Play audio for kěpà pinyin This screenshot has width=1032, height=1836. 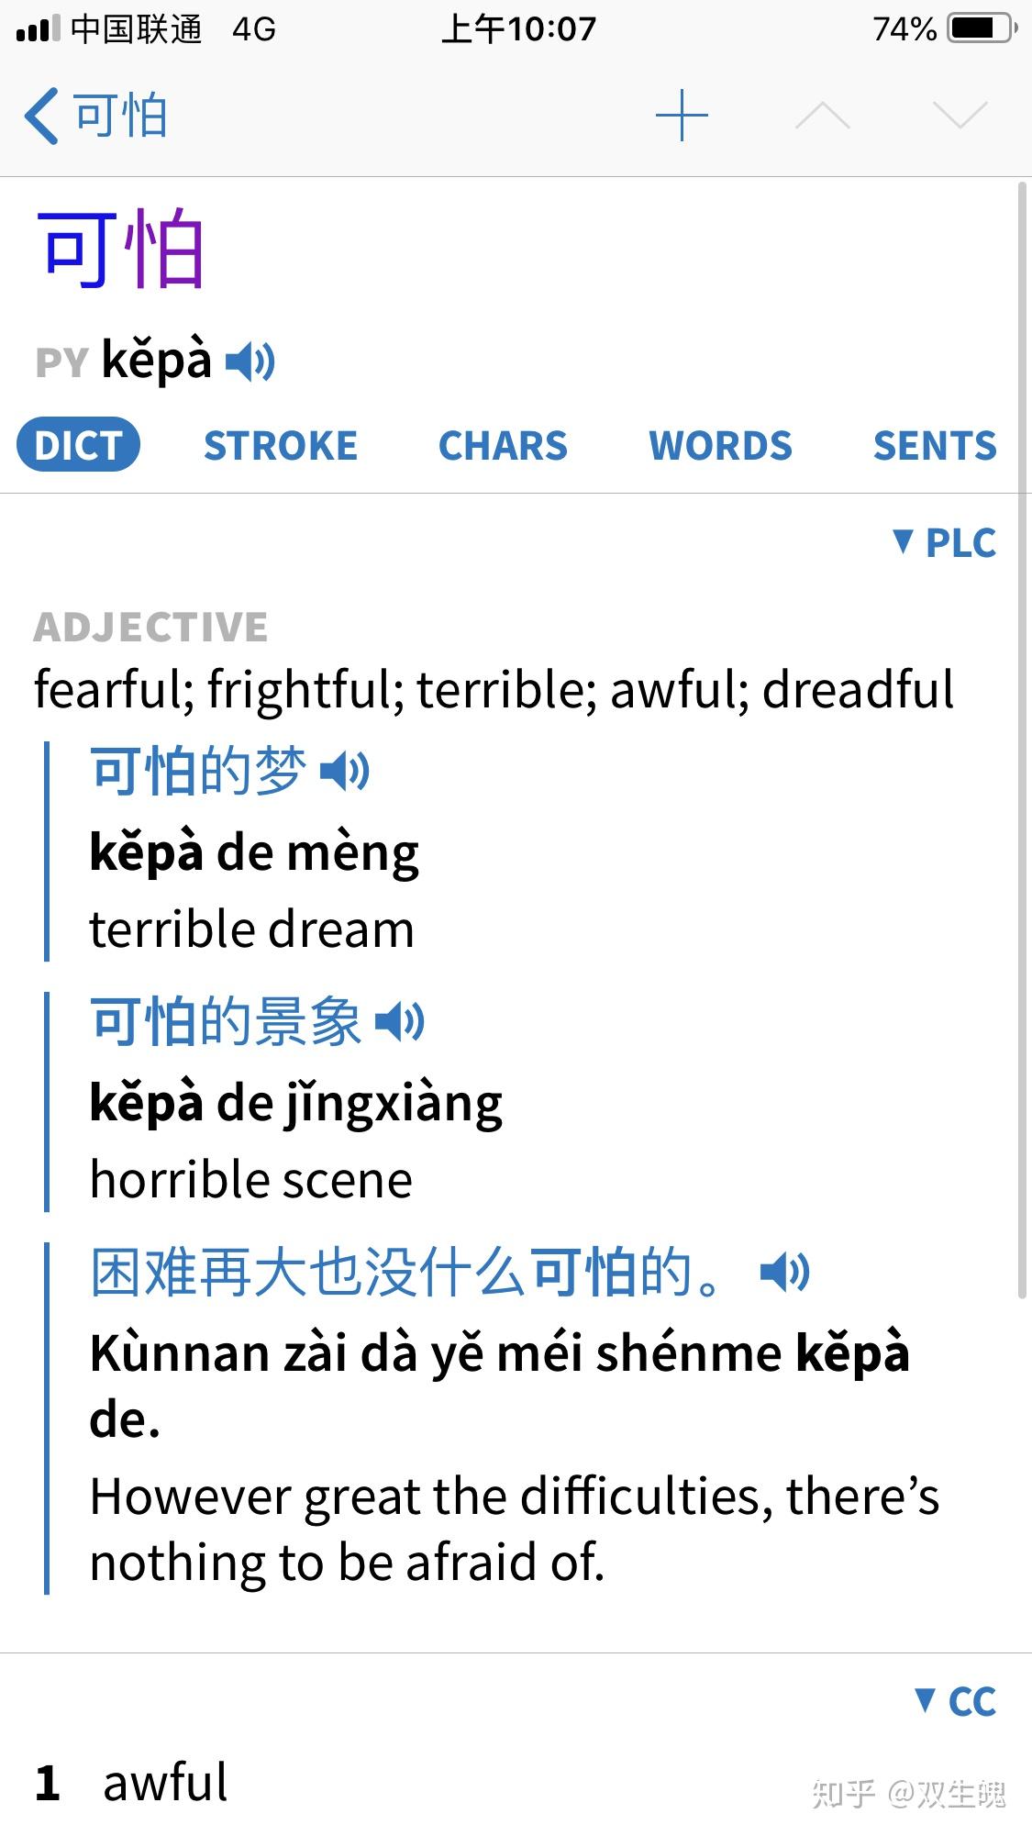tap(250, 362)
